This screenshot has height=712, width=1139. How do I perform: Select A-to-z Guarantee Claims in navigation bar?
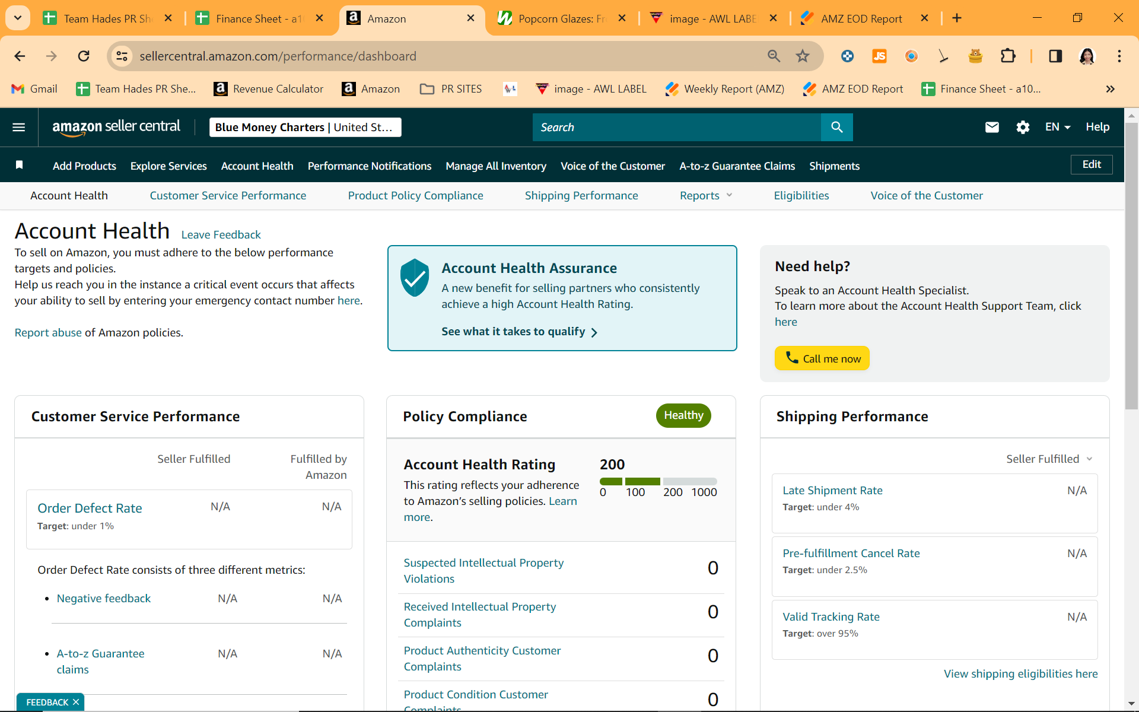tap(737, 166)
